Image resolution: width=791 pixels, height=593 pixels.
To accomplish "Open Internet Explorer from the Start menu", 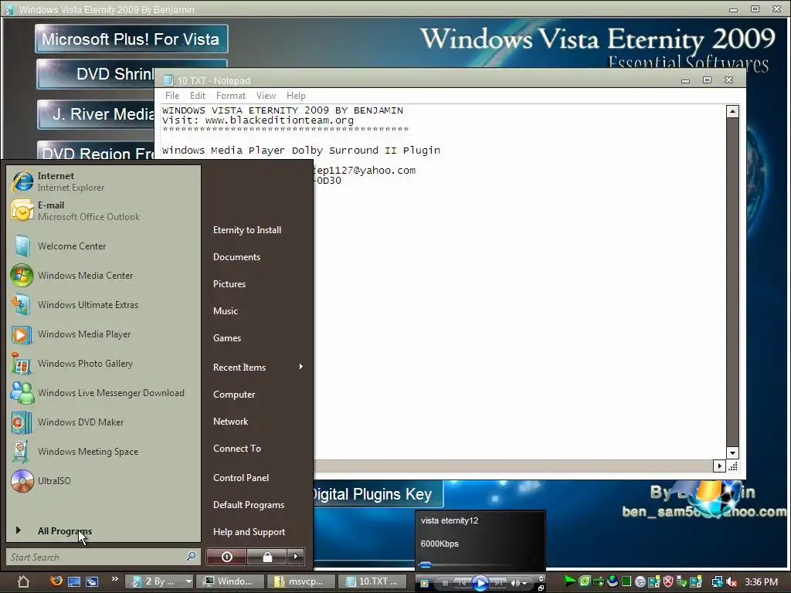I will (104, 181).
